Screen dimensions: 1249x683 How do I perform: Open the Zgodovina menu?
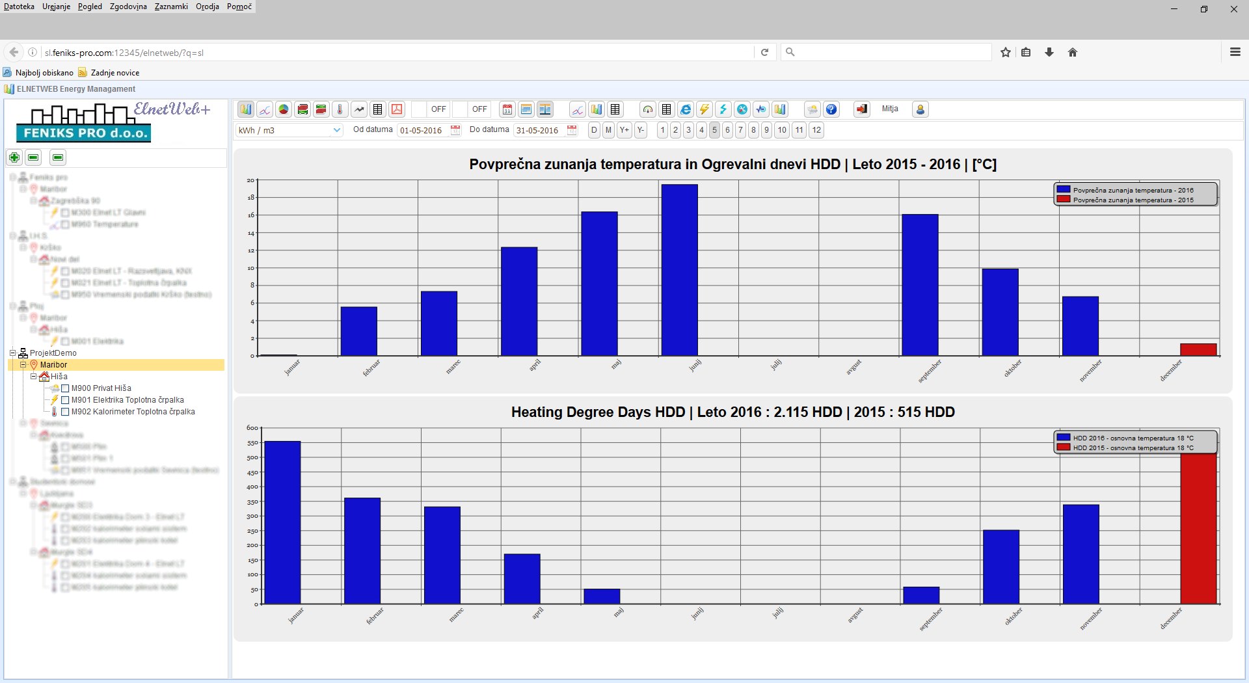pyautogui.click(x=128, y=7)
